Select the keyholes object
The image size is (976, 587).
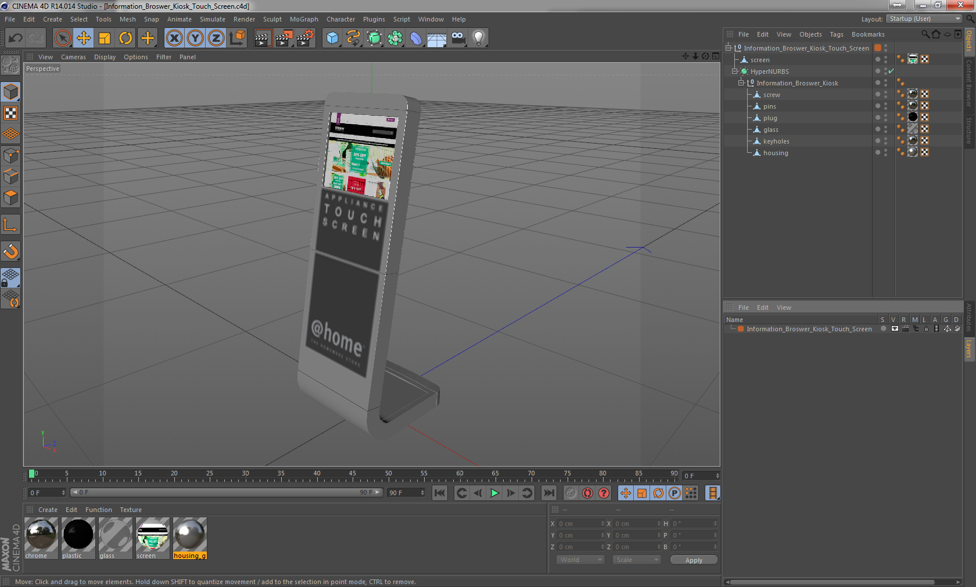776,141
